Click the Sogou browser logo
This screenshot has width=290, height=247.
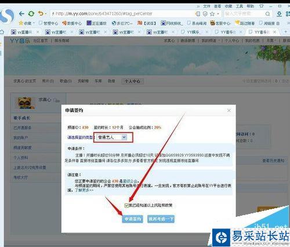[7, 16]
